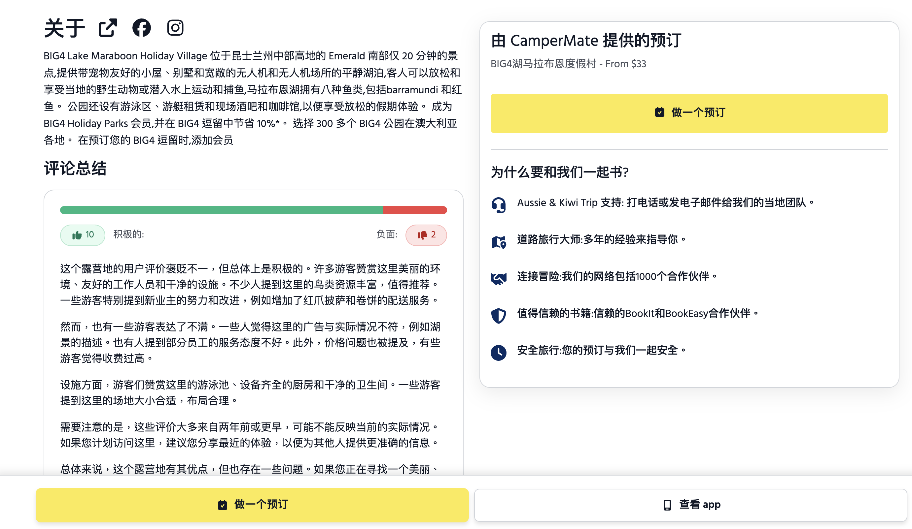Click the Aussie & Kiwi Trip 支持 text
Screen dimensions: 912x529
570,202
